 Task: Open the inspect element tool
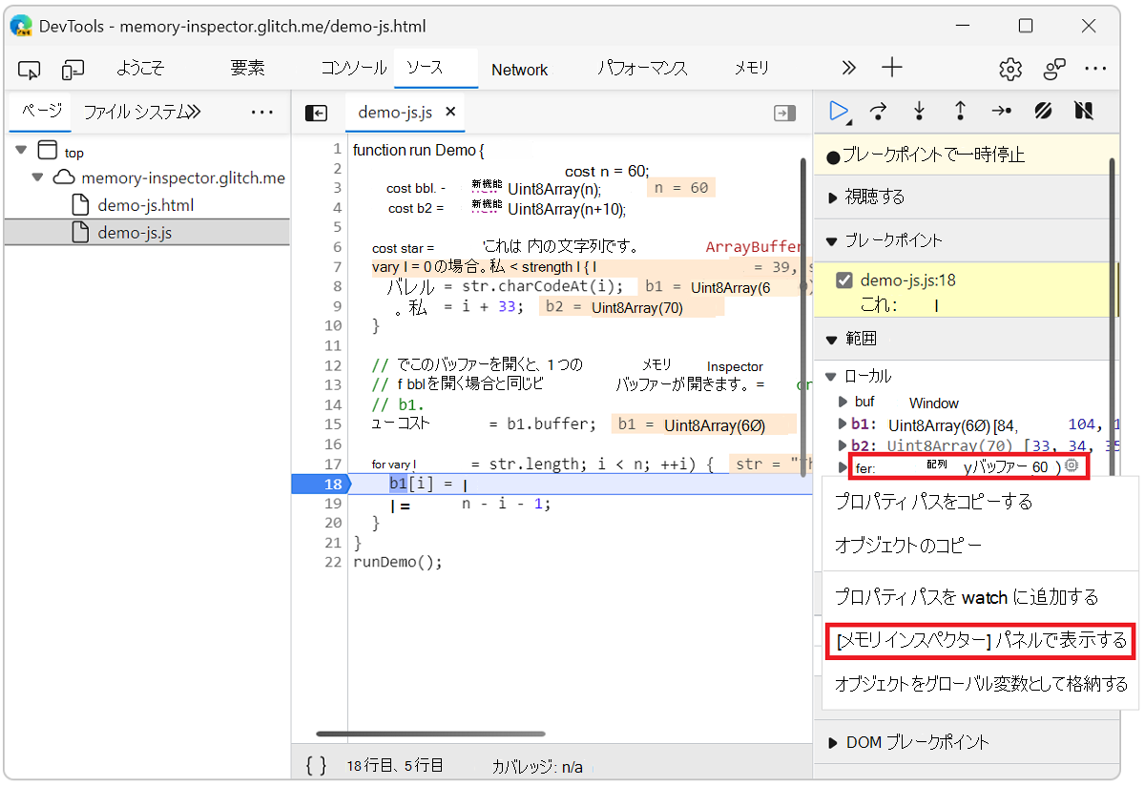(29, 69)
